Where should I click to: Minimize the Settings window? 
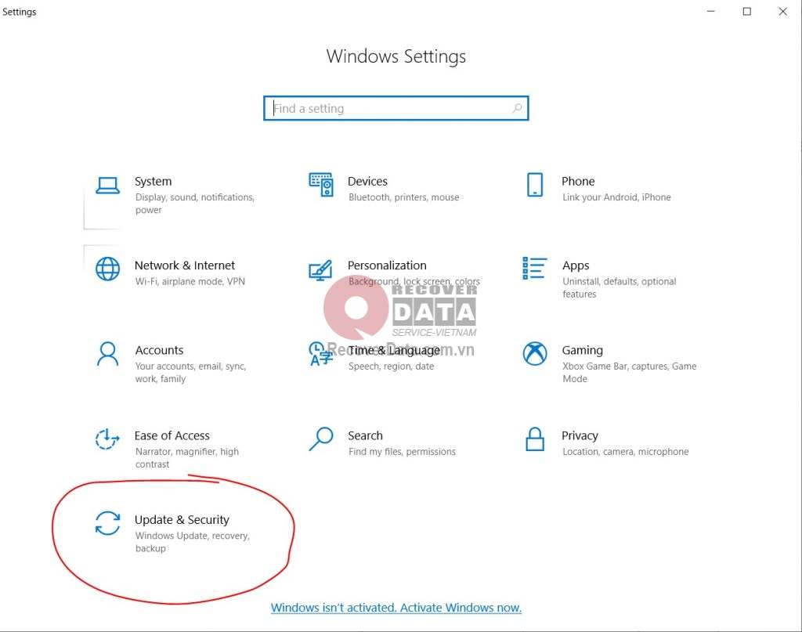pos(710,11)
